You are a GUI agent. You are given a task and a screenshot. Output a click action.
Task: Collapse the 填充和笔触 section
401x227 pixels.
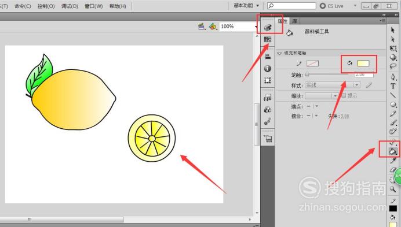click(279, 53)
